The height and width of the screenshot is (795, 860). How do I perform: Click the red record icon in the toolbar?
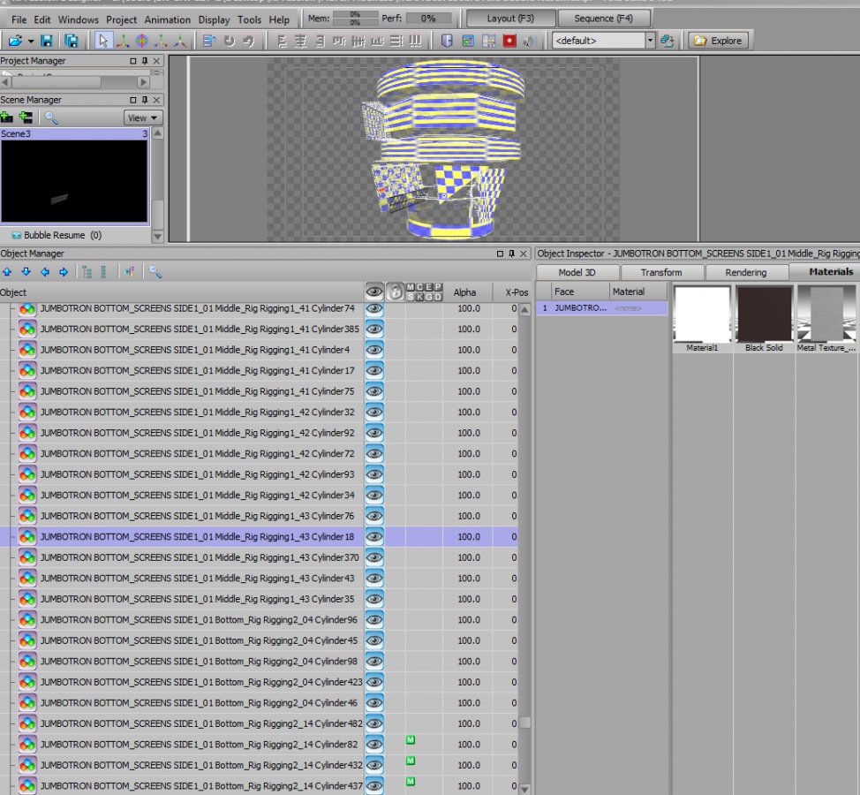tap(509, 41)
